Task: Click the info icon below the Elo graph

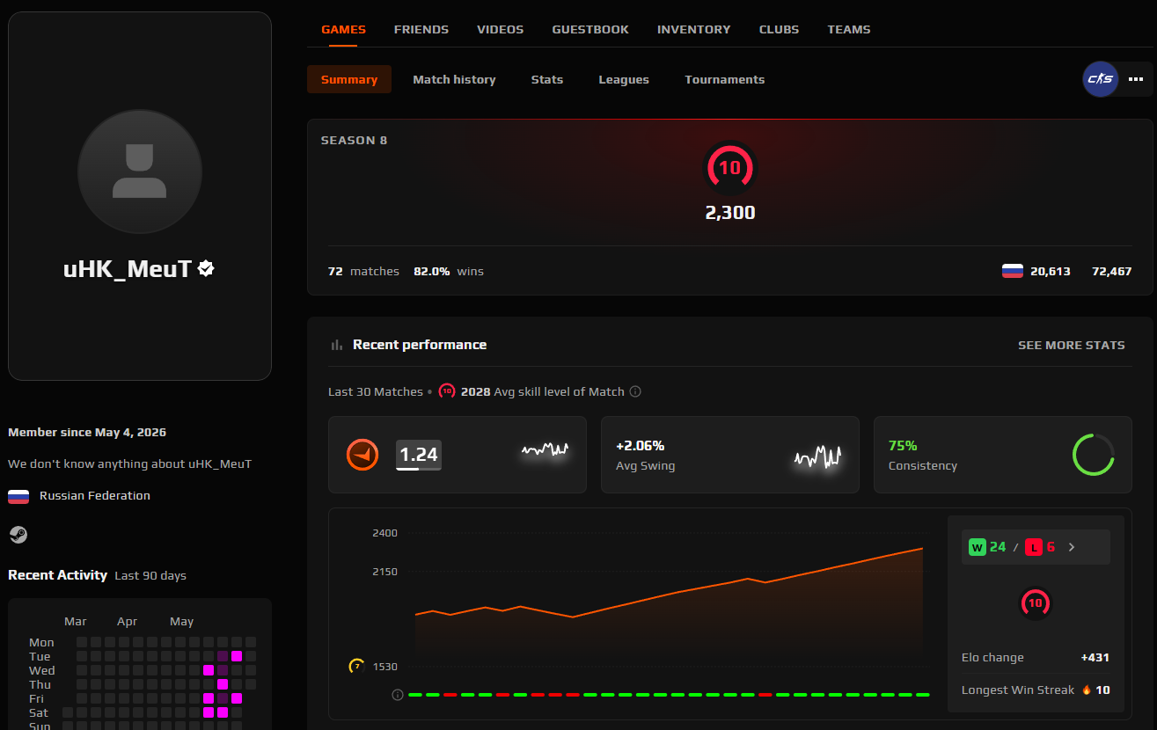Action: [x=398, y=695]
